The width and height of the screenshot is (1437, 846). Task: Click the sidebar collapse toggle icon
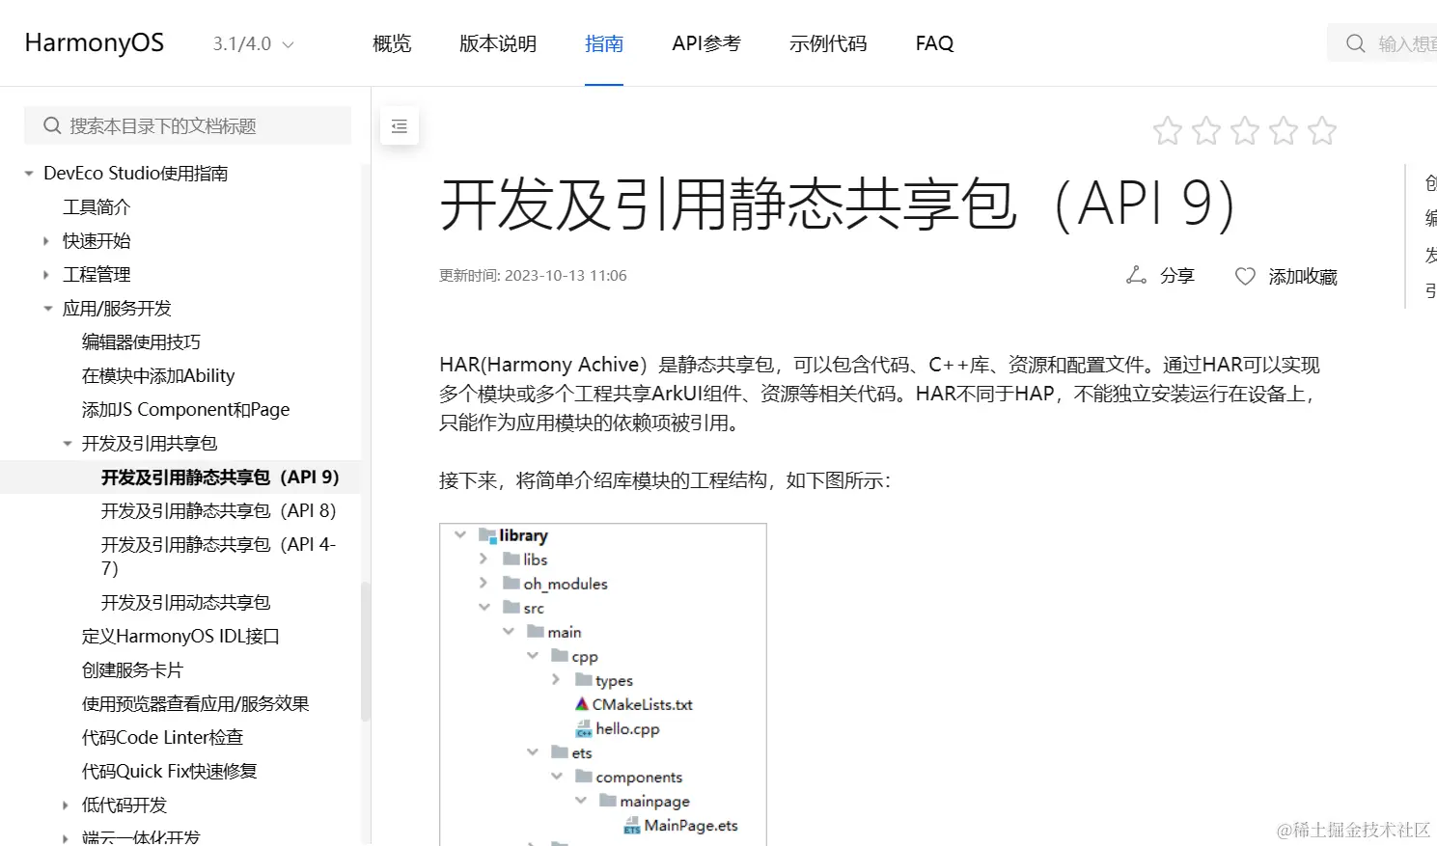click(x=400, y=126)
